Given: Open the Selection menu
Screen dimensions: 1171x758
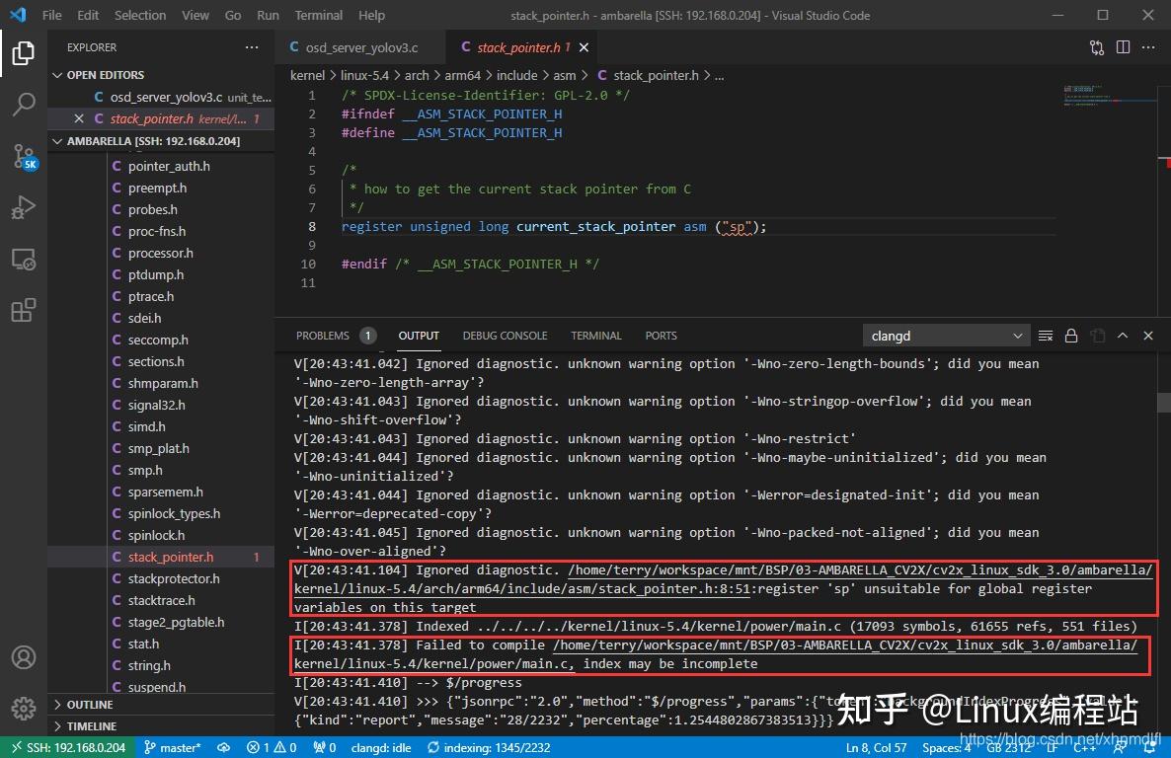Looking at the screenshot, I should [140, 15].
